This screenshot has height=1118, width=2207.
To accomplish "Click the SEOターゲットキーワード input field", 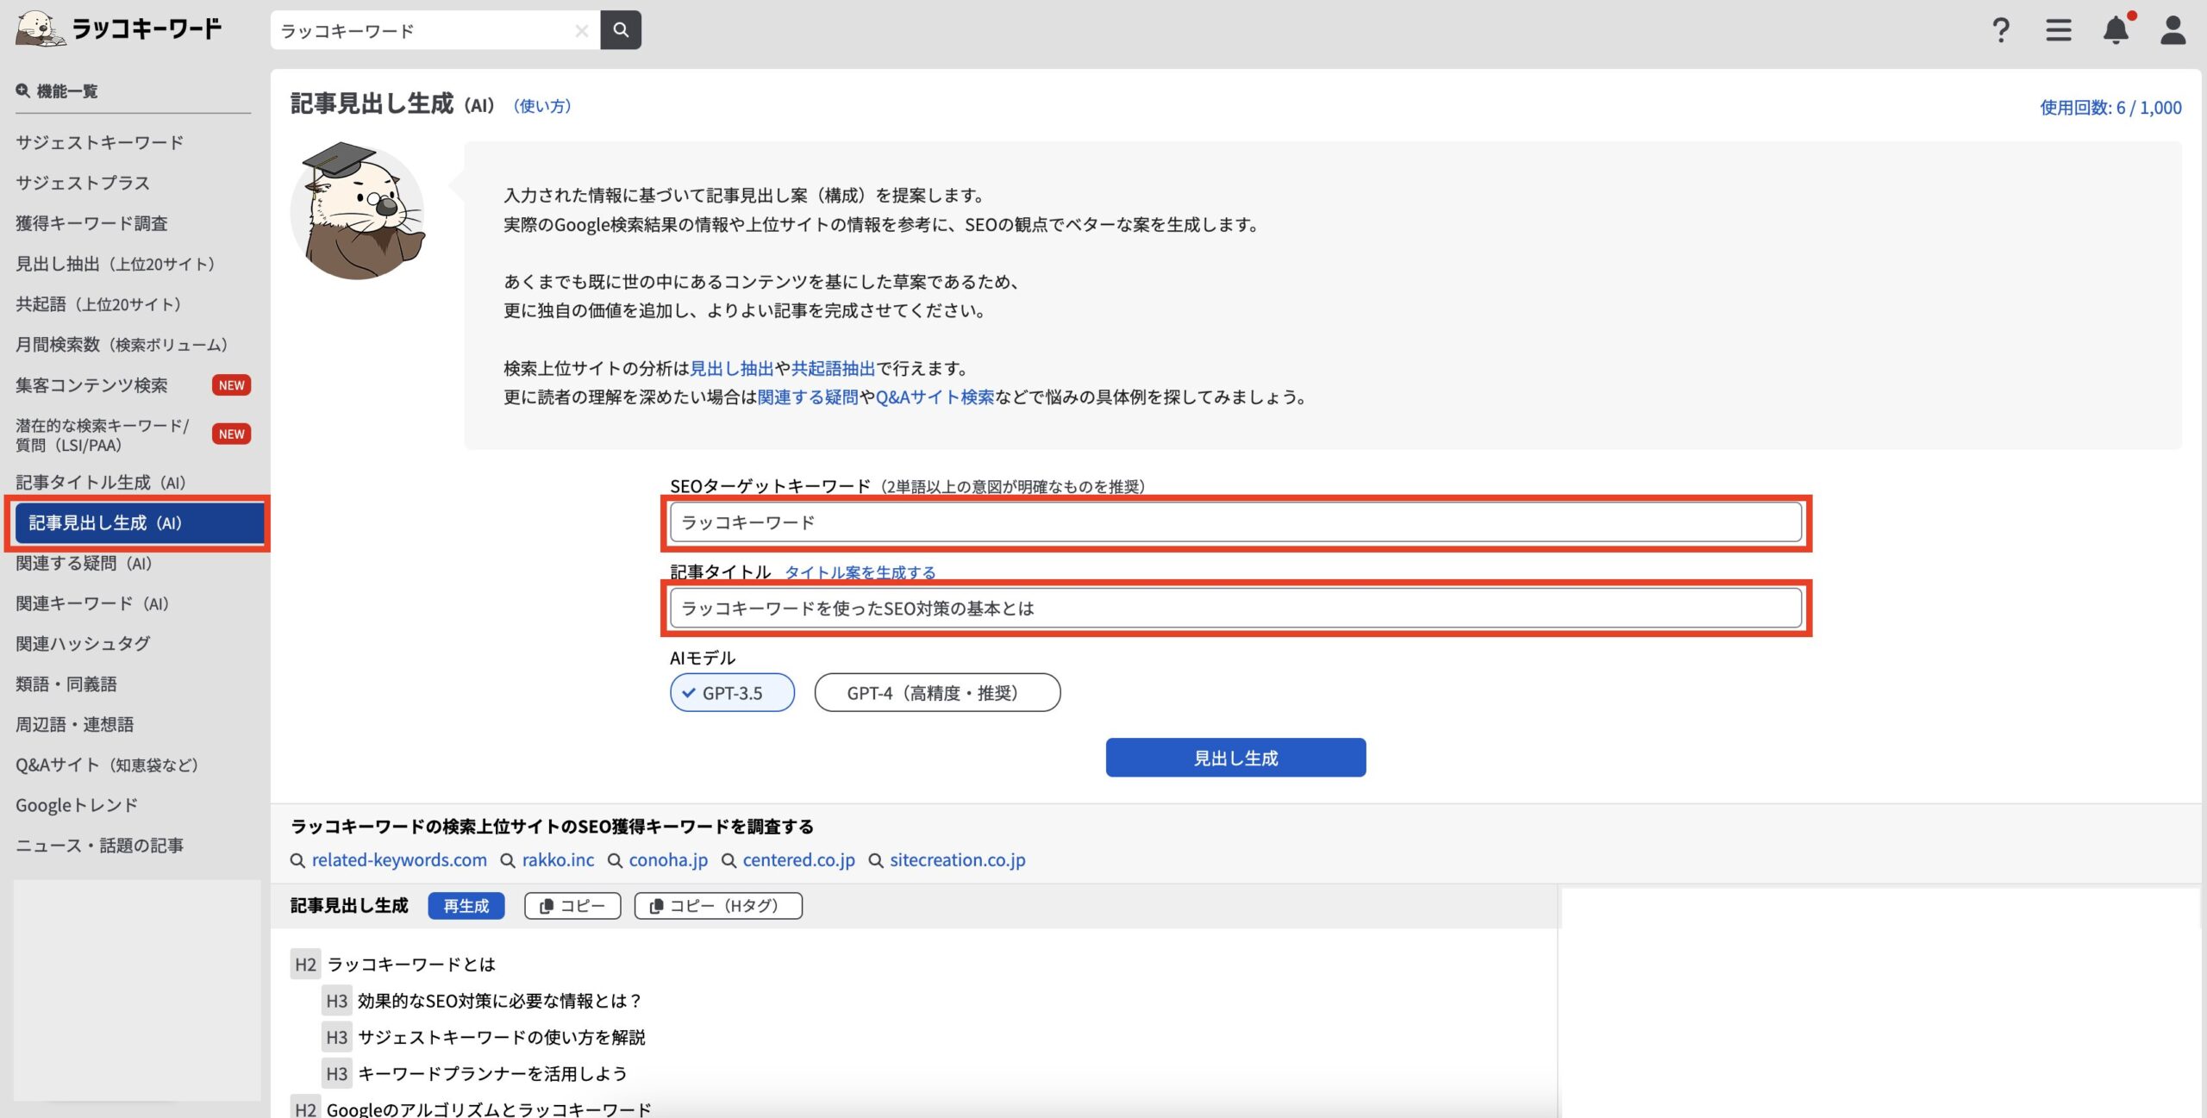I will pyautogui.click(x=1235, y=522).
